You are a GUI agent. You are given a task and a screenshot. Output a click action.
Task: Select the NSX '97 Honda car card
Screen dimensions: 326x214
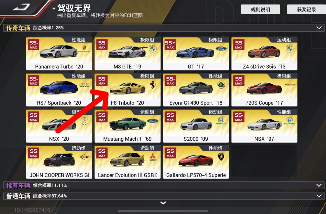[x=264, y=126]
